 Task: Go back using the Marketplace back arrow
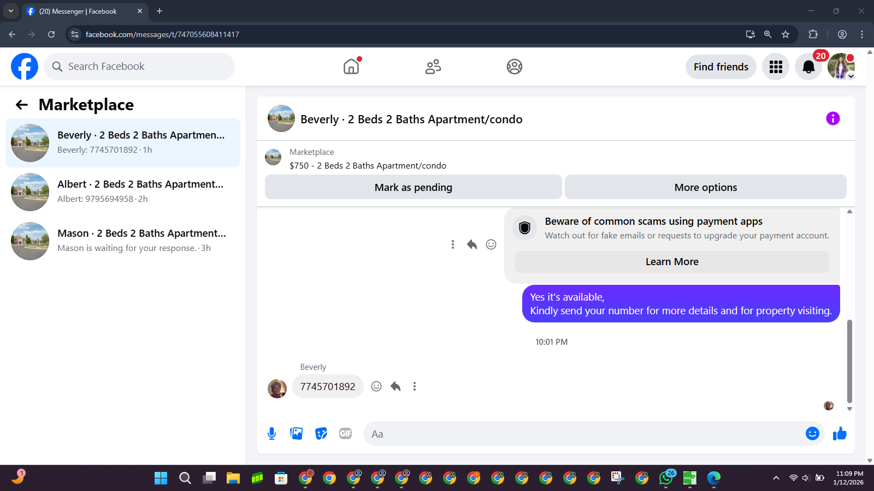coord(22,105)
